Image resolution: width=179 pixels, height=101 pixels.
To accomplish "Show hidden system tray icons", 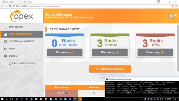I will tap(142, 99).
